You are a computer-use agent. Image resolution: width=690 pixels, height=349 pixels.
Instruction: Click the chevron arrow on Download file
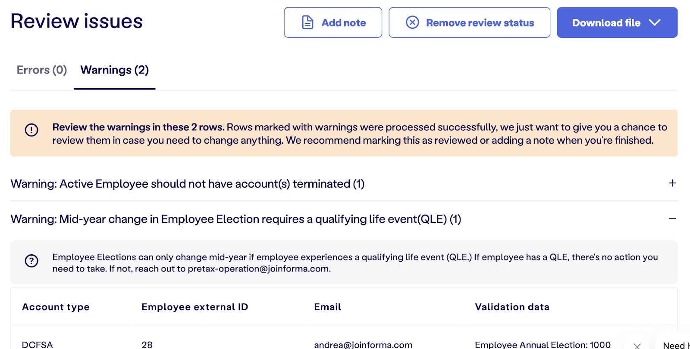click(x=655, y=22)
